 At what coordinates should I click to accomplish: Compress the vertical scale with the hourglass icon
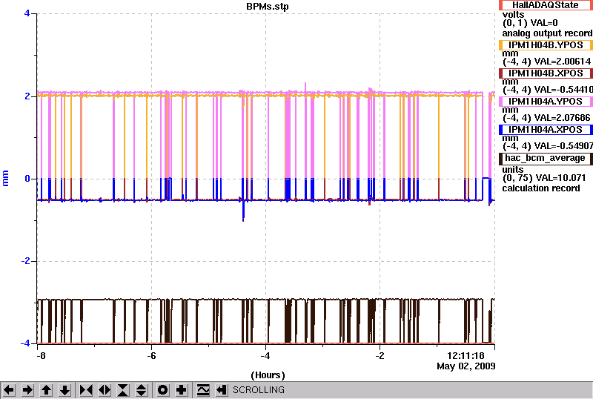point(123,390)
